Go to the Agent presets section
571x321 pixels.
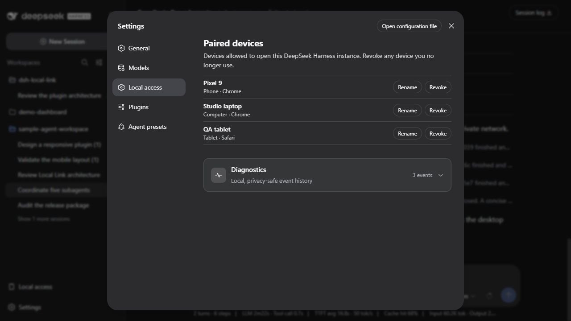pyautogui.click(x=149, y=127)
